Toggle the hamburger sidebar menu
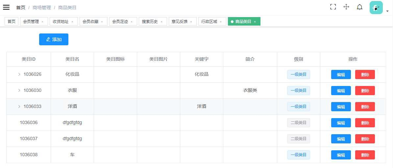This screenshot has height=168, width=393. 6,7
